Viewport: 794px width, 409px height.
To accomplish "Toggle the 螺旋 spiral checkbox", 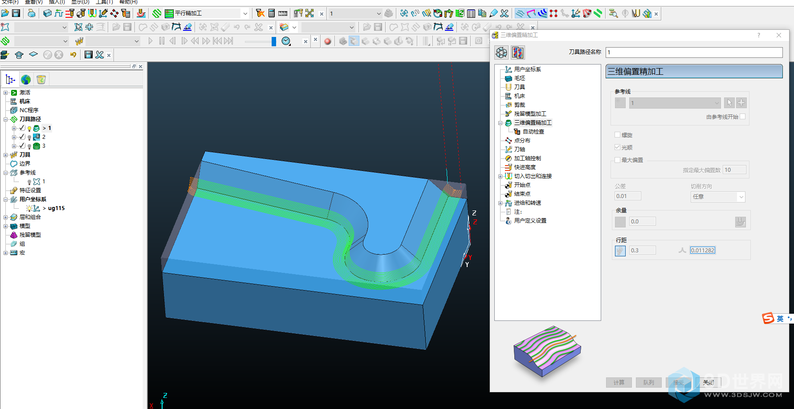I will coord(617,134).
